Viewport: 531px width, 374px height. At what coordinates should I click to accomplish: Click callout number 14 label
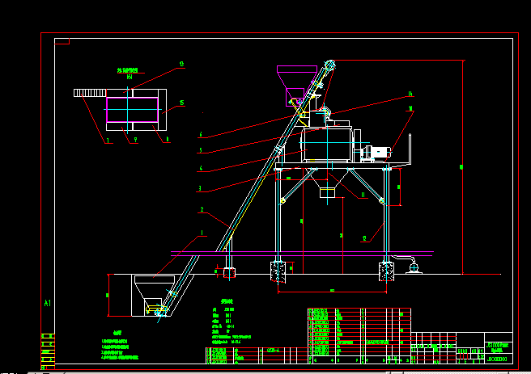[x=410, y=94]
